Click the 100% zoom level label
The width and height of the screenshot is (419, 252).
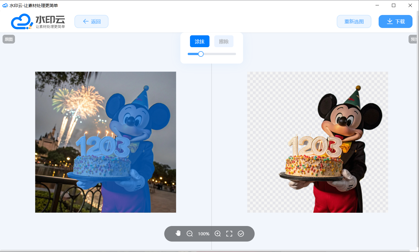pos(204,234)
